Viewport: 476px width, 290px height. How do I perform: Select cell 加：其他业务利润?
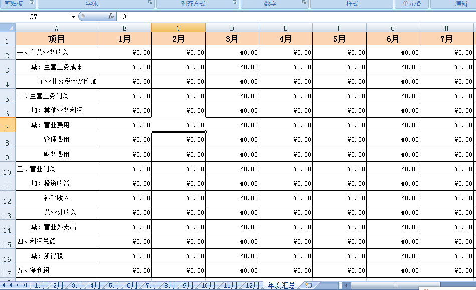(57, 110)
